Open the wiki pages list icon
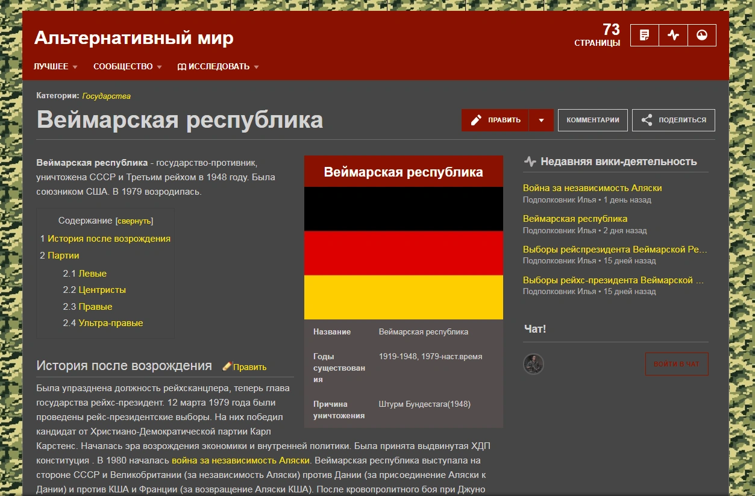 [645, 35]
